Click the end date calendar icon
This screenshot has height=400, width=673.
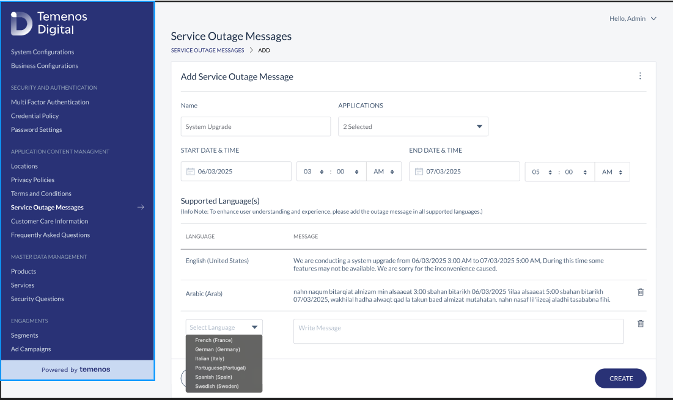point(419,172)
